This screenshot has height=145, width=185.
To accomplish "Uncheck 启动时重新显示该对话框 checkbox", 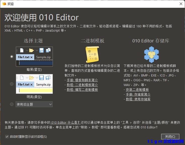I will pos(7,137).
